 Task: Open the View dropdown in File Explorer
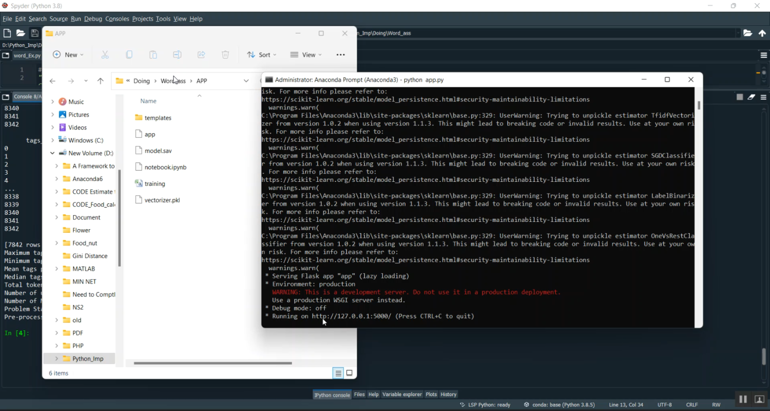(x=306, y=55)
